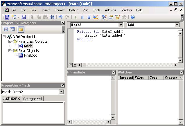Click the View Code icon in Project panel

pyautogui.click(x=6, y=29)
